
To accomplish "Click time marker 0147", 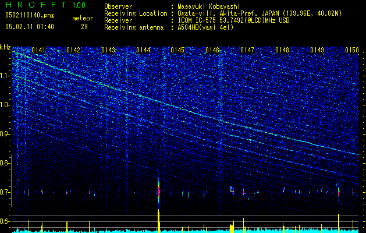I will pyautogui.click(x=247, y=50).
